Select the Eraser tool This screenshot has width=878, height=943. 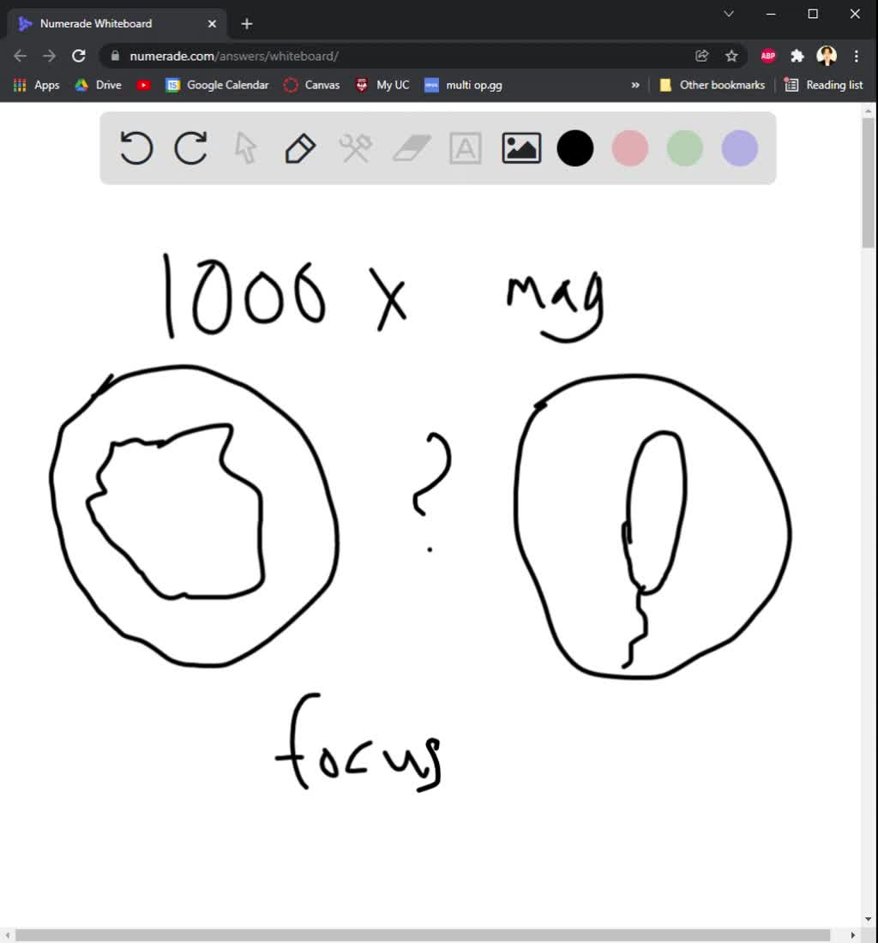pyautogui.click(x=410, y=147)
